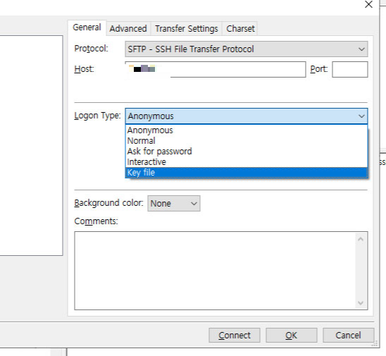Open the Advanced tab
This screenshot has height=356, width=386.
click(x=128, y=29)
